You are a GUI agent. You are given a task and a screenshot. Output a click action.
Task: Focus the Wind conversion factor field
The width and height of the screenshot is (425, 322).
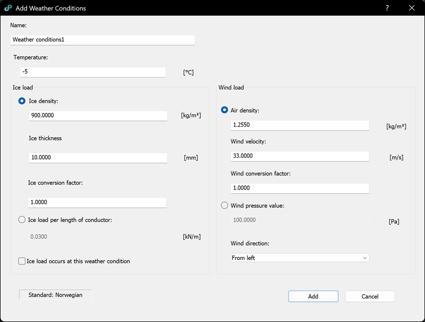pos(300,188)
